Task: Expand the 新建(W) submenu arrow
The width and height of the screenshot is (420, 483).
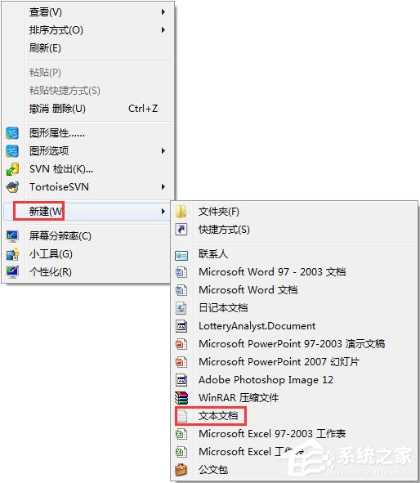Action: [163, 212]
